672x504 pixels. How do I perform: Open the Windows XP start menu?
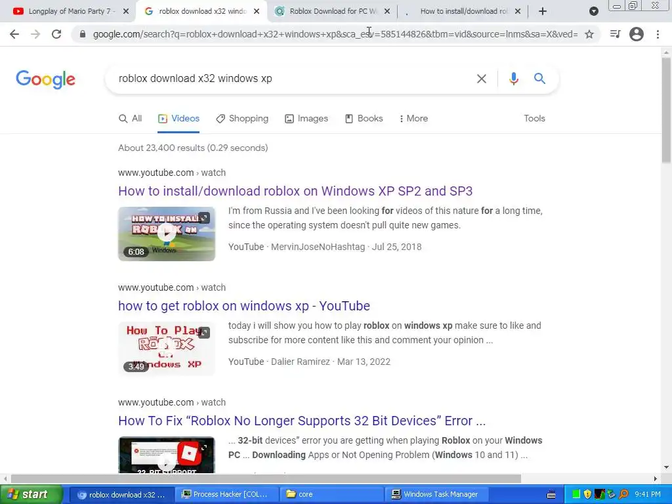(x=30, y=495)
